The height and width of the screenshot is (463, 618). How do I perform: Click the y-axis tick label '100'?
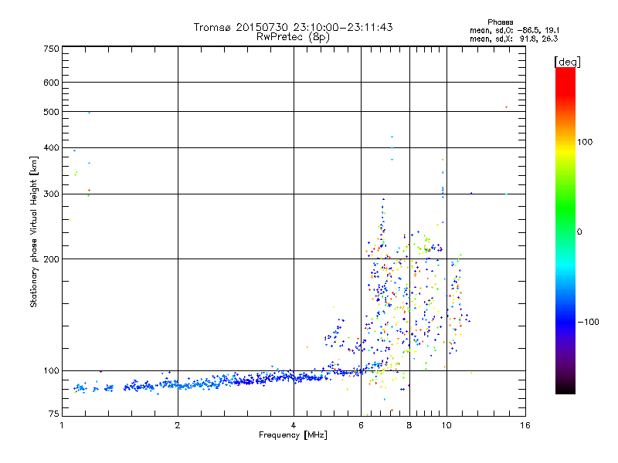point(52,370)
